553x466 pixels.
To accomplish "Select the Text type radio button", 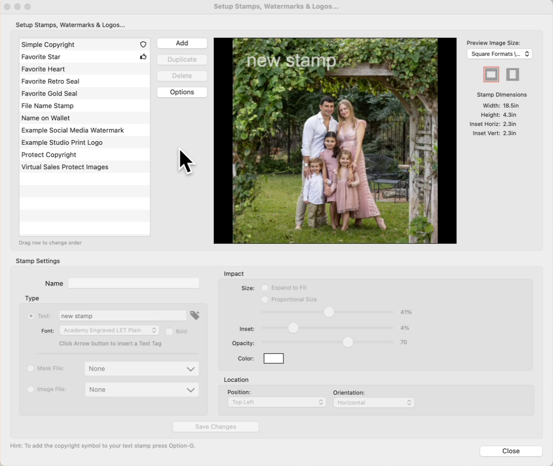I will (x=31, y=316).
